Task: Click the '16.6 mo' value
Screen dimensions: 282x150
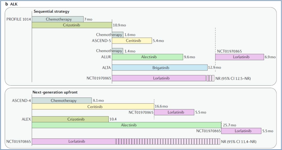Action: (x=161, y=107)
